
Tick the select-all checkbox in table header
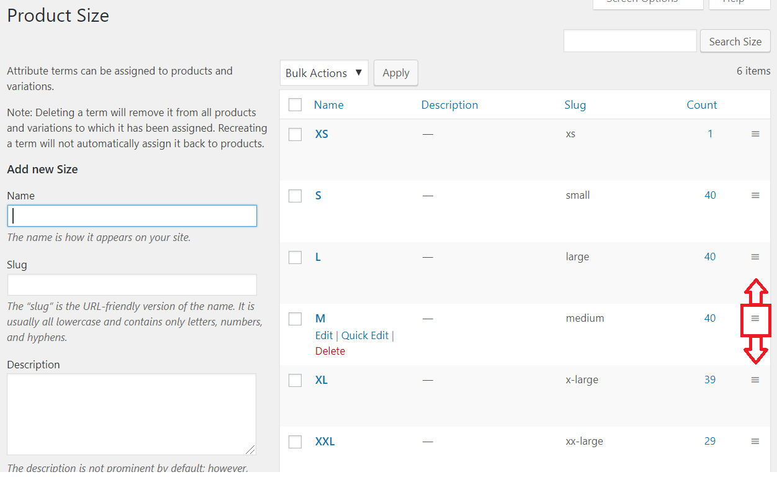point(295,105)
